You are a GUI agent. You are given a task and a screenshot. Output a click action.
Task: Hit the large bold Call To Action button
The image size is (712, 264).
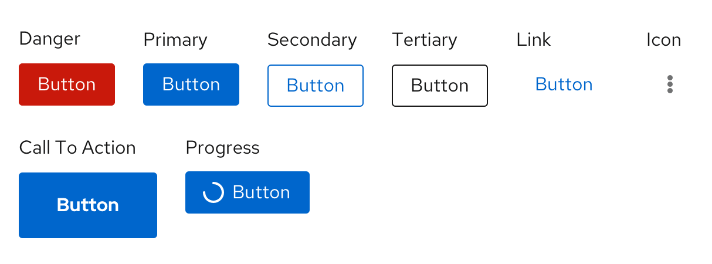(x=88, y=205)
